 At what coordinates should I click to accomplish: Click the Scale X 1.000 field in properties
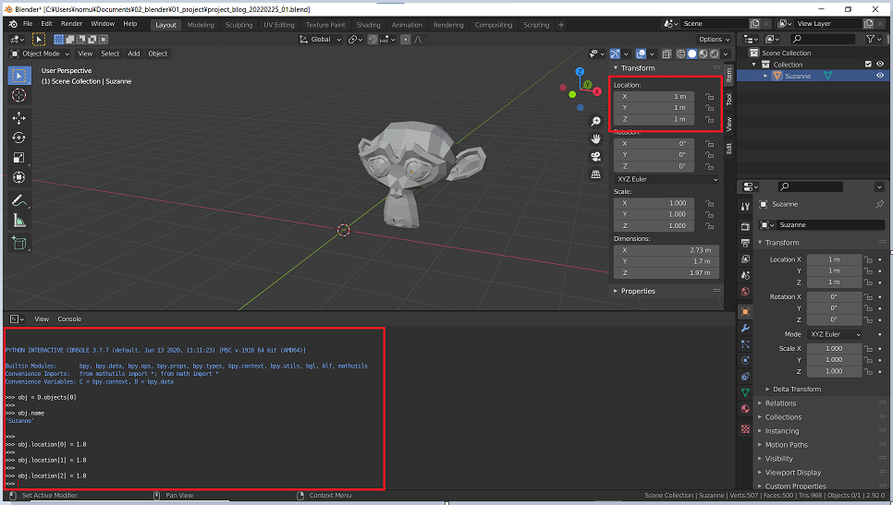tap(835, 349)
